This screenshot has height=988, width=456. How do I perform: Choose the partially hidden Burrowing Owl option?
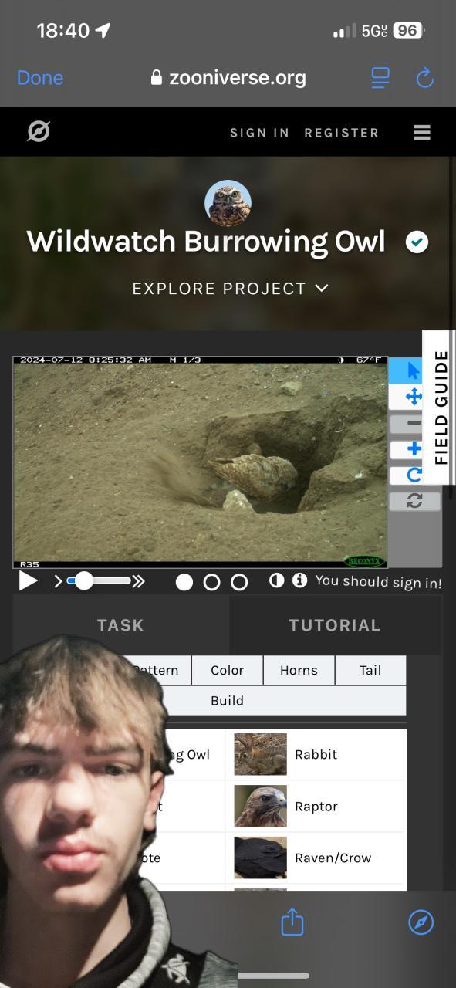pos(189,754)
